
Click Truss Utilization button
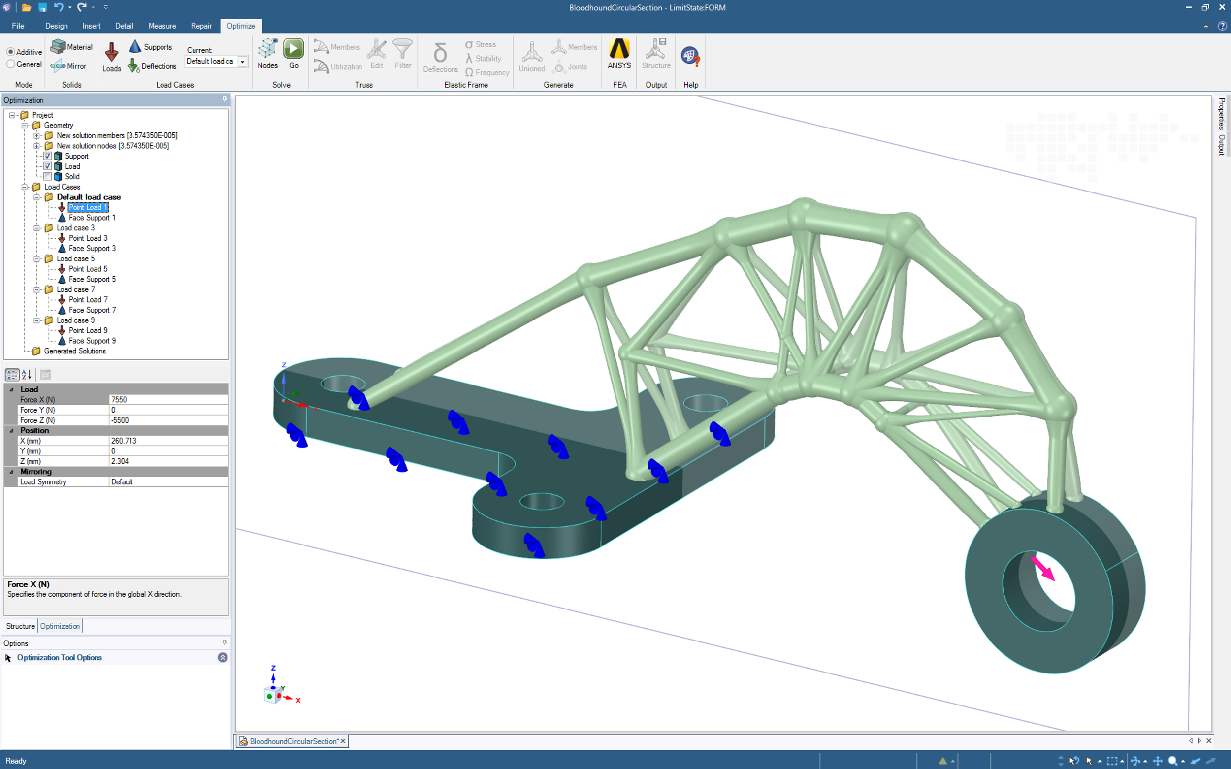[x=338, y=66]
